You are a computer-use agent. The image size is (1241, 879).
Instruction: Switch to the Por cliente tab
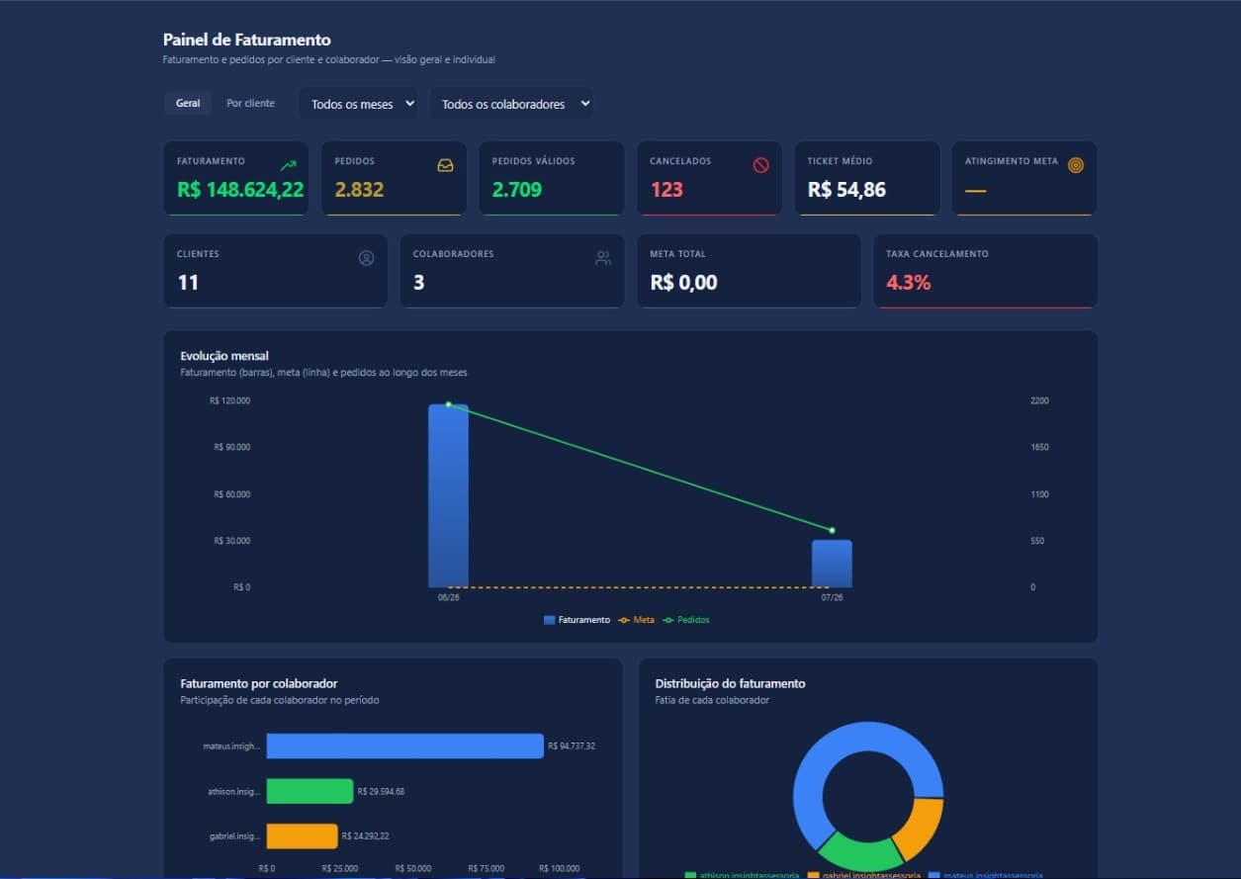coord(250,104)
